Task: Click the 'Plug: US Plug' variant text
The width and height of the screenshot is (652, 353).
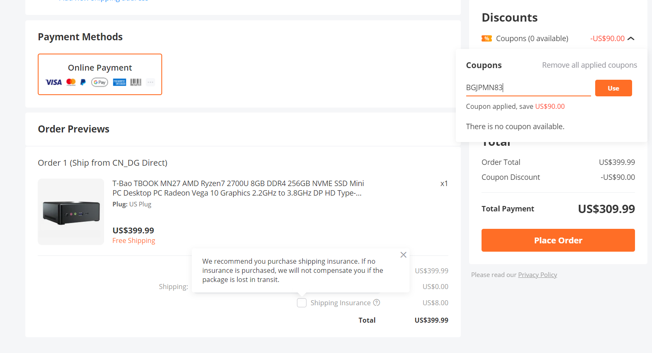Action: 132,204
